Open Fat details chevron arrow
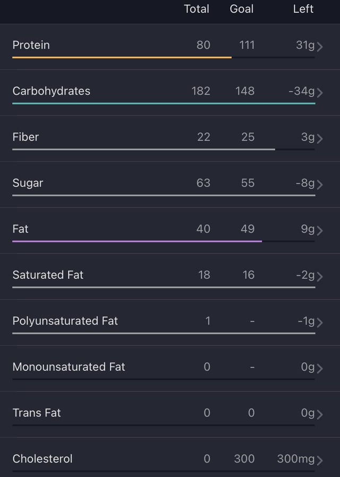This screenshot has width=340, height=477. (x=320, y=231)
